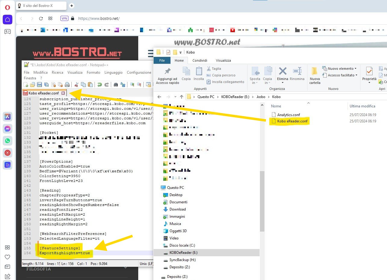387x280 pixels.
Task: Open the Sposta in dropdown
Action: (x=255, y=76)
